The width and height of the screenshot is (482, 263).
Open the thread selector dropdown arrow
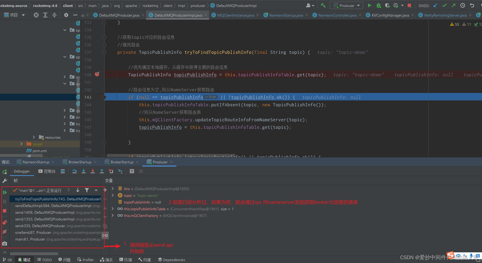(96, 190)
